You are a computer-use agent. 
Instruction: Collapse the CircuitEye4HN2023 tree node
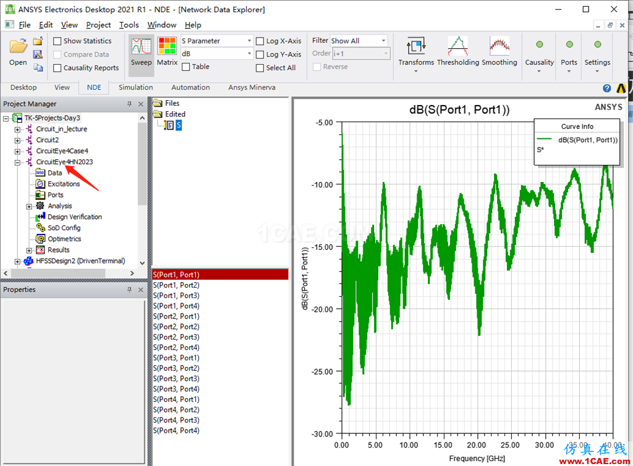17,162
